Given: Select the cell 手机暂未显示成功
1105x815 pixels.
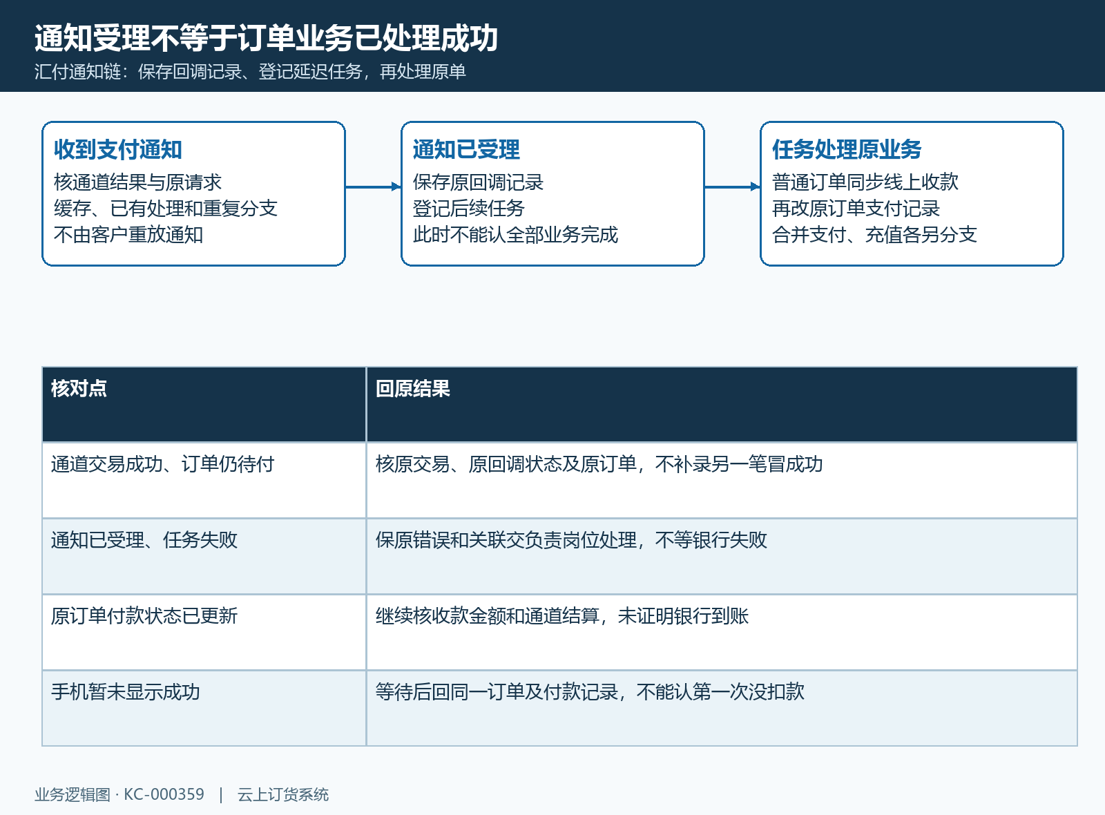Looking at the screenshot, I should 204,709.
